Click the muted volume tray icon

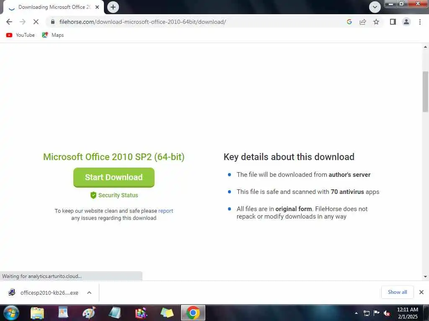[387, 313]
